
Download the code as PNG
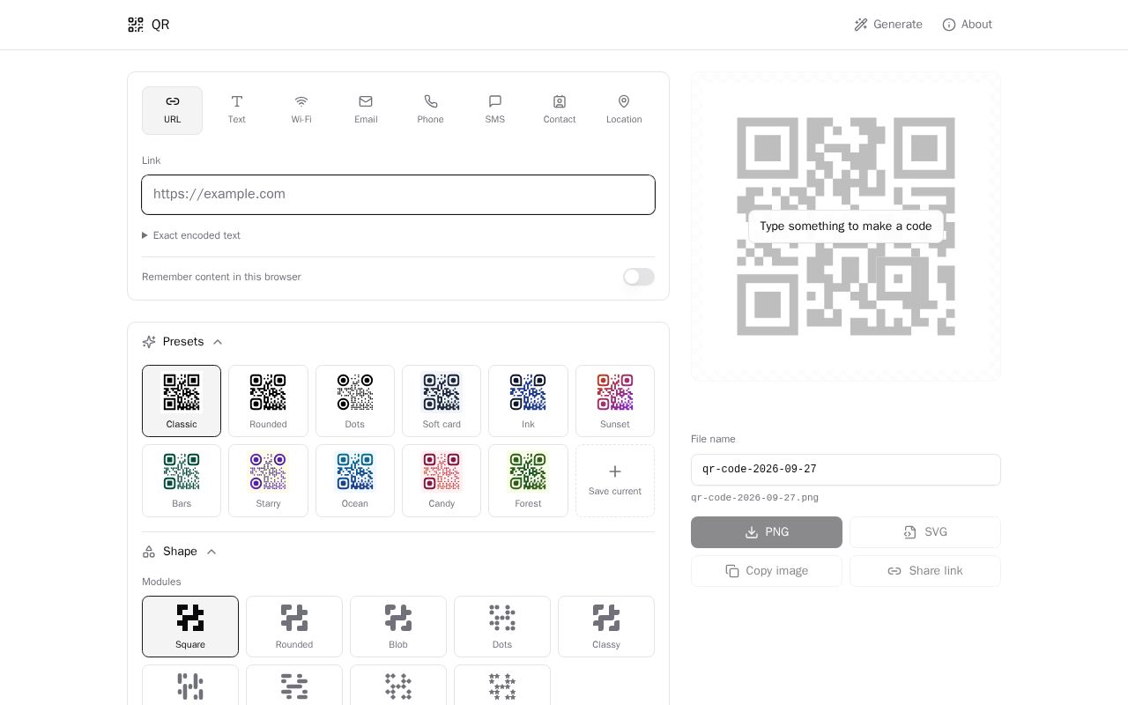point(767,532)
